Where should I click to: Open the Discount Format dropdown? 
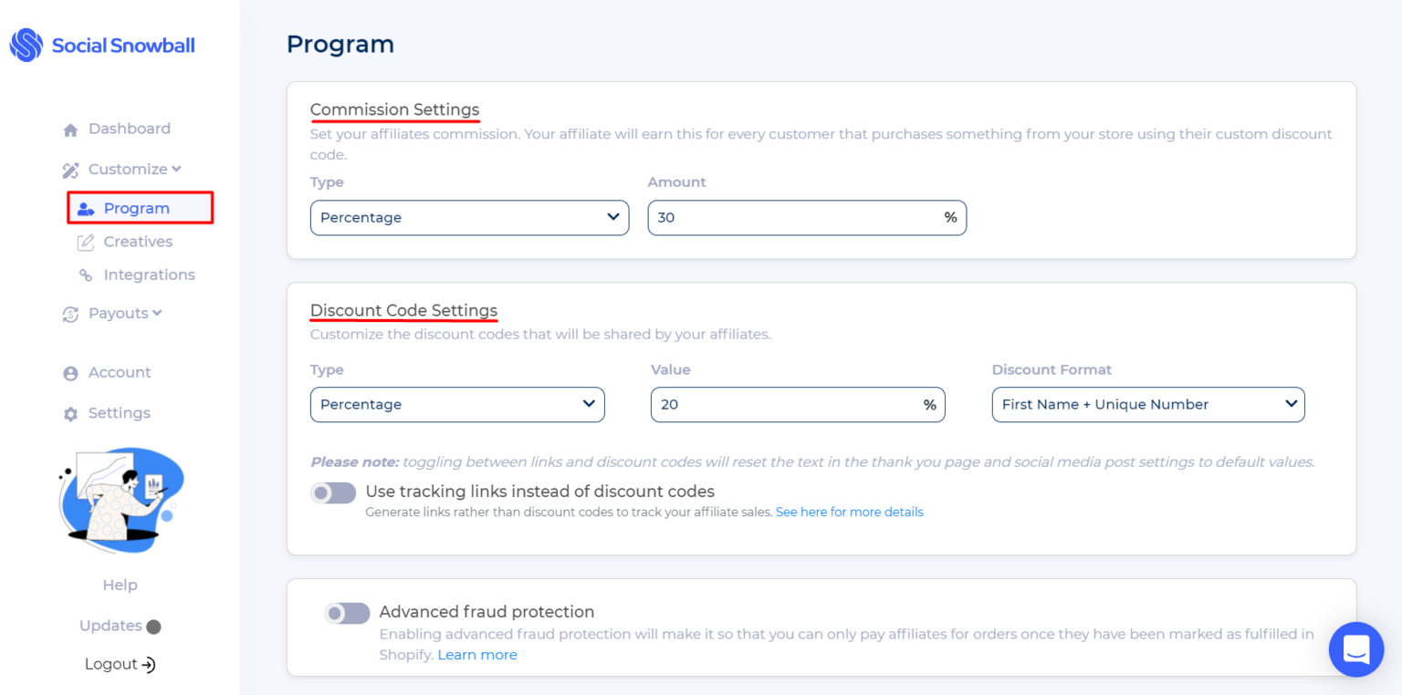point(1147,405)
